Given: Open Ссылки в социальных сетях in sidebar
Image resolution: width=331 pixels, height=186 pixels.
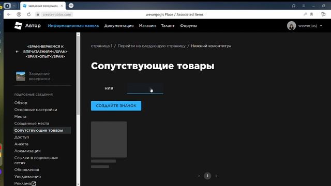Looking at the screenshot, I should (x=36, y=160).
